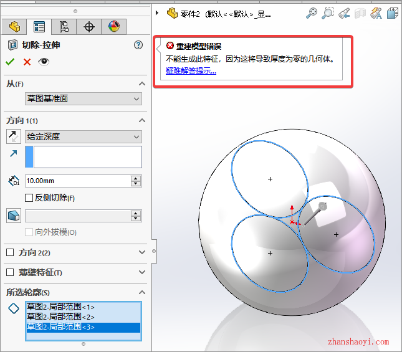This screenshot has width=402, height=352.
Task: Expand the 方向 2(2) section chevron
Action: (141, 252)
